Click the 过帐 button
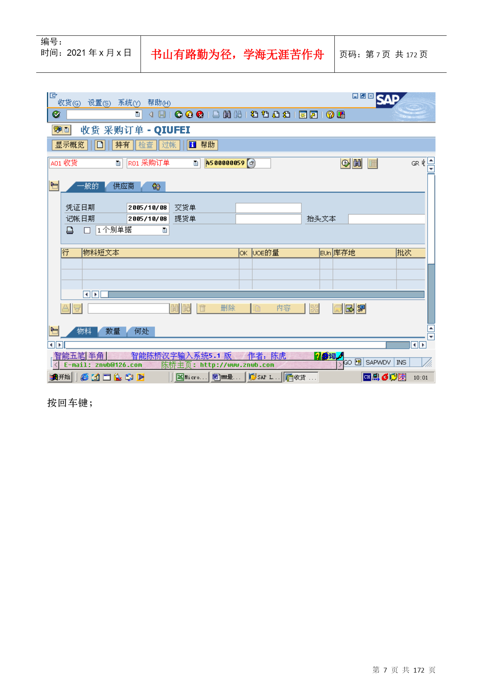Screen dimensions: 494x698 point(169,145)
